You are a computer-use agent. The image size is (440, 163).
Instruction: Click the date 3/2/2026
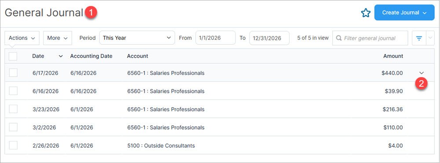(44, 128)
